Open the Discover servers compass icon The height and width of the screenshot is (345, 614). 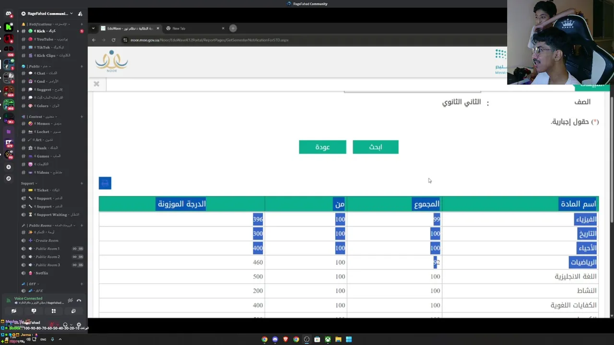(8, 178)
